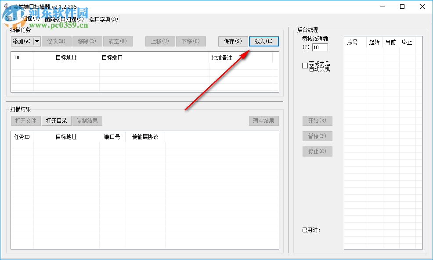
Task: Click 目标地址 header in results list
Action: click(66, 137)
